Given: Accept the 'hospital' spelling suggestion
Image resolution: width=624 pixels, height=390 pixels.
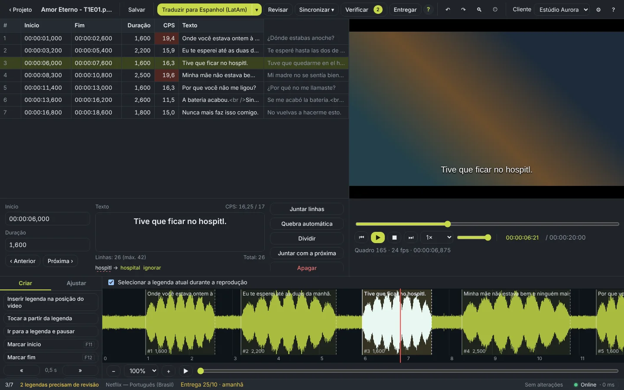Looking at the screenshot, I should (130, 268).
